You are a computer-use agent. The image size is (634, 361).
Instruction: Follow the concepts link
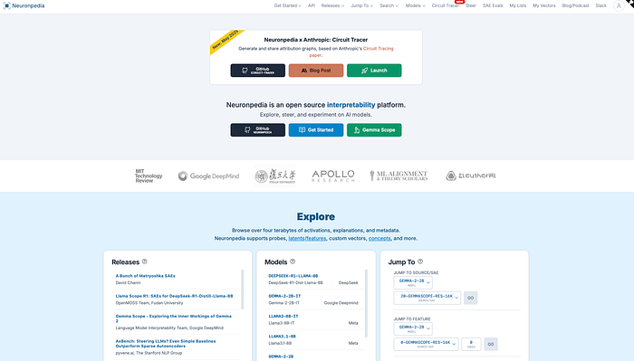tap(379, 238)
